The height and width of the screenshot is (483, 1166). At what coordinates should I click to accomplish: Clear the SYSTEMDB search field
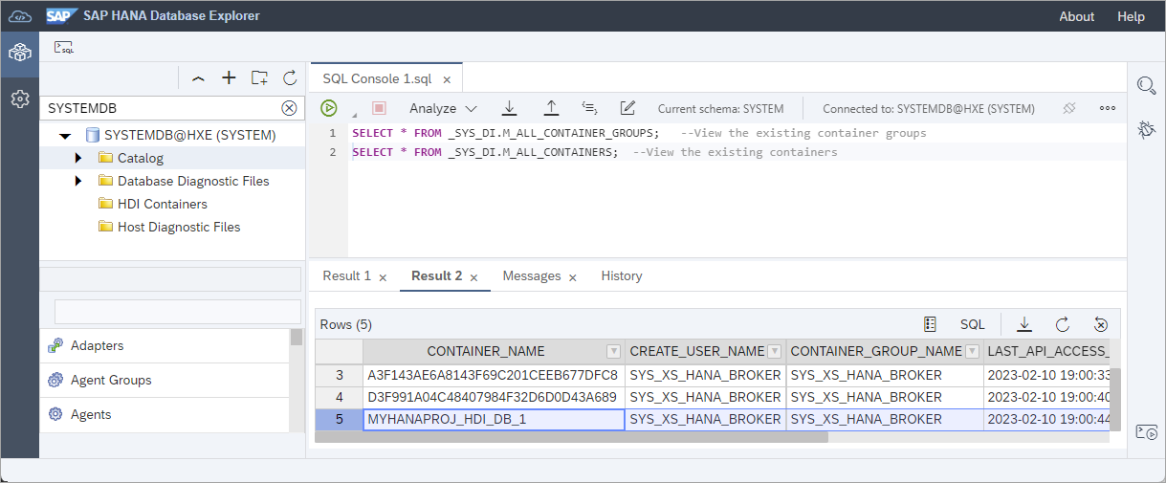tap(289, 108)
